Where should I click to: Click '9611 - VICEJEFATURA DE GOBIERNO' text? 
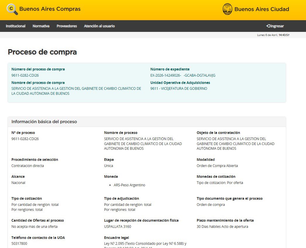click(179, 89)
